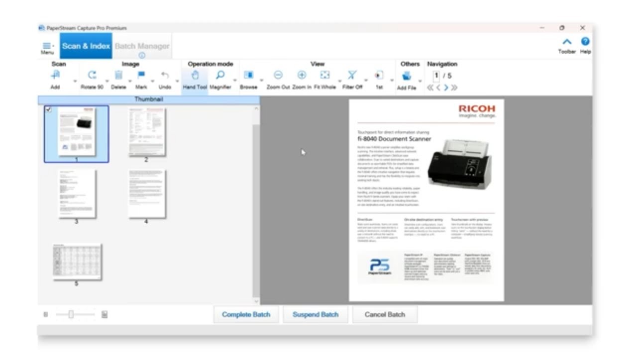
Task: Expand the Undo dropdown arrow
Action: coord(177,81)
